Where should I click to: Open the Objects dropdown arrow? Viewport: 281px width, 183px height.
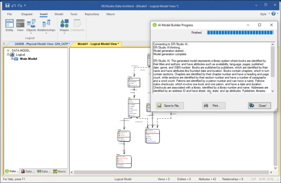31,33
